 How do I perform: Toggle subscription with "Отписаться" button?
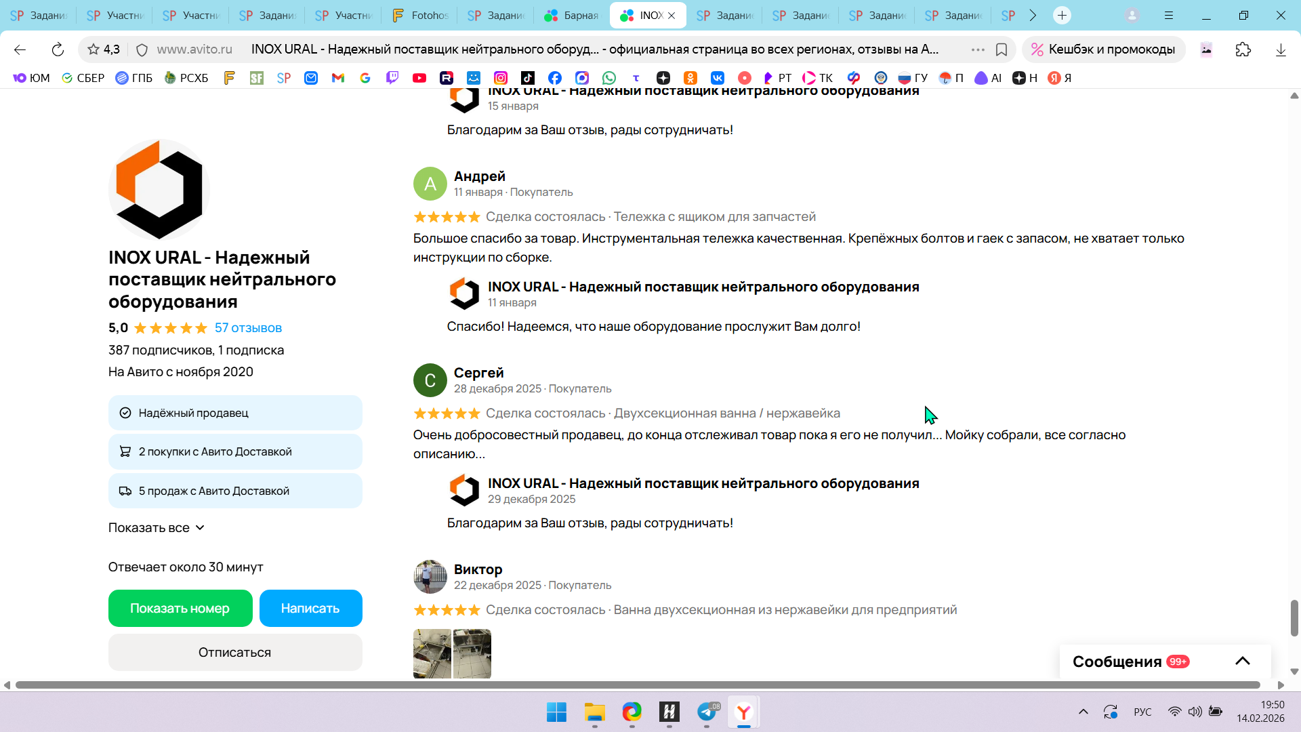coord(235,652)
